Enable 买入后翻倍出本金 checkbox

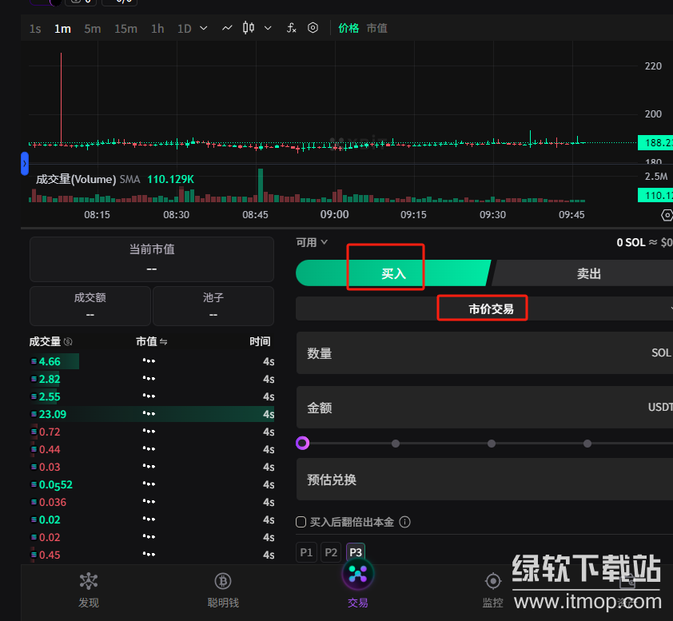point(301,522)
